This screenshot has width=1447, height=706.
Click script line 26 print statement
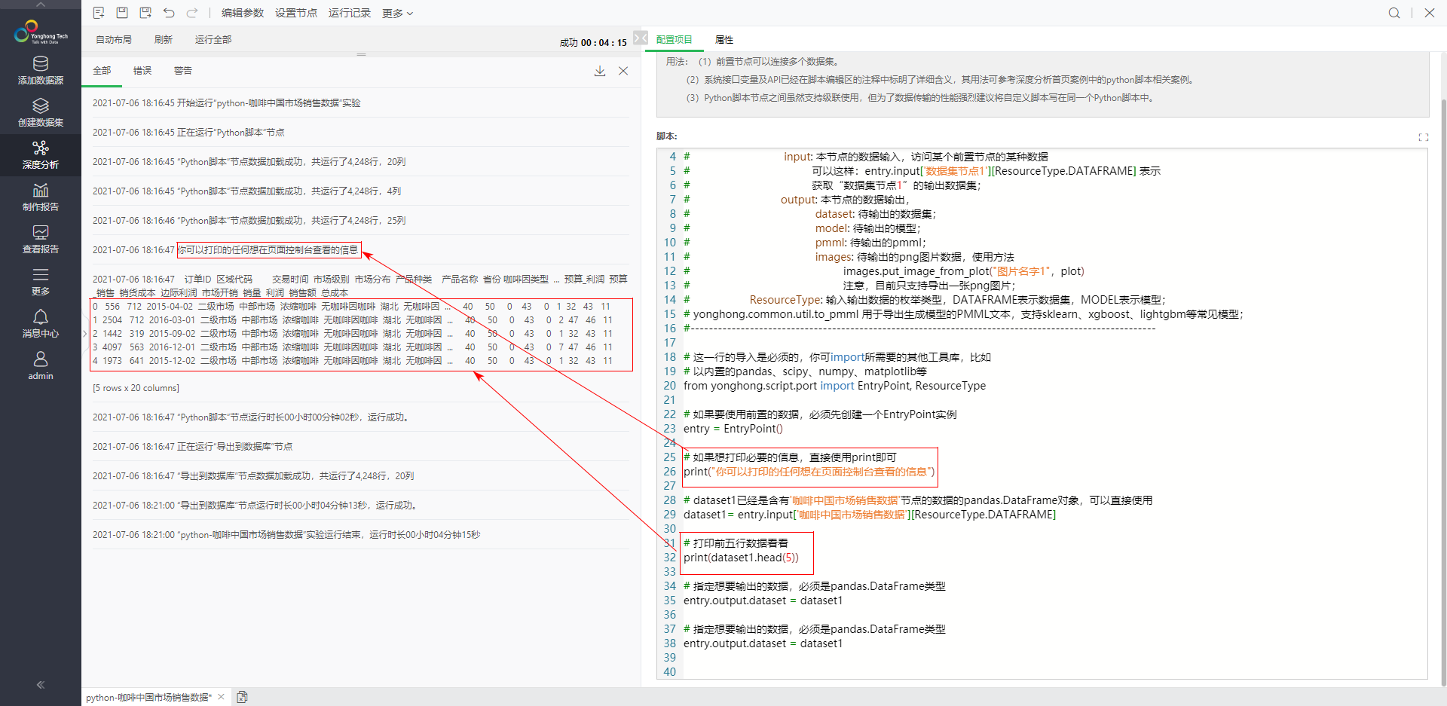(809, 472)
